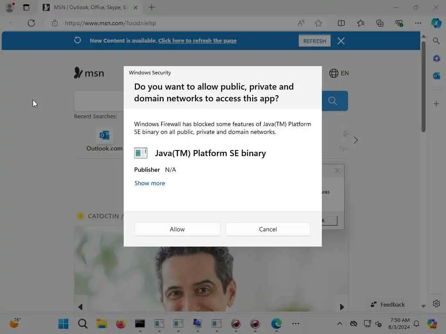
Task: Close the MSN browser tab
Action: (135, 8)
